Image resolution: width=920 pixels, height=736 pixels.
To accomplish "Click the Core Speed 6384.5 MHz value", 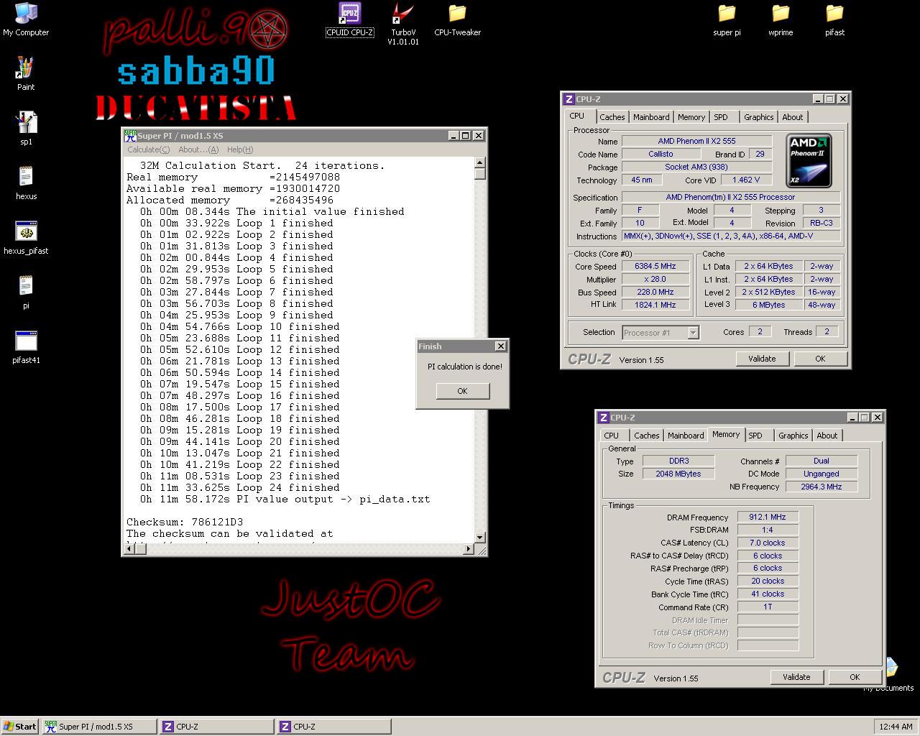I will click(x=655, y=267).
